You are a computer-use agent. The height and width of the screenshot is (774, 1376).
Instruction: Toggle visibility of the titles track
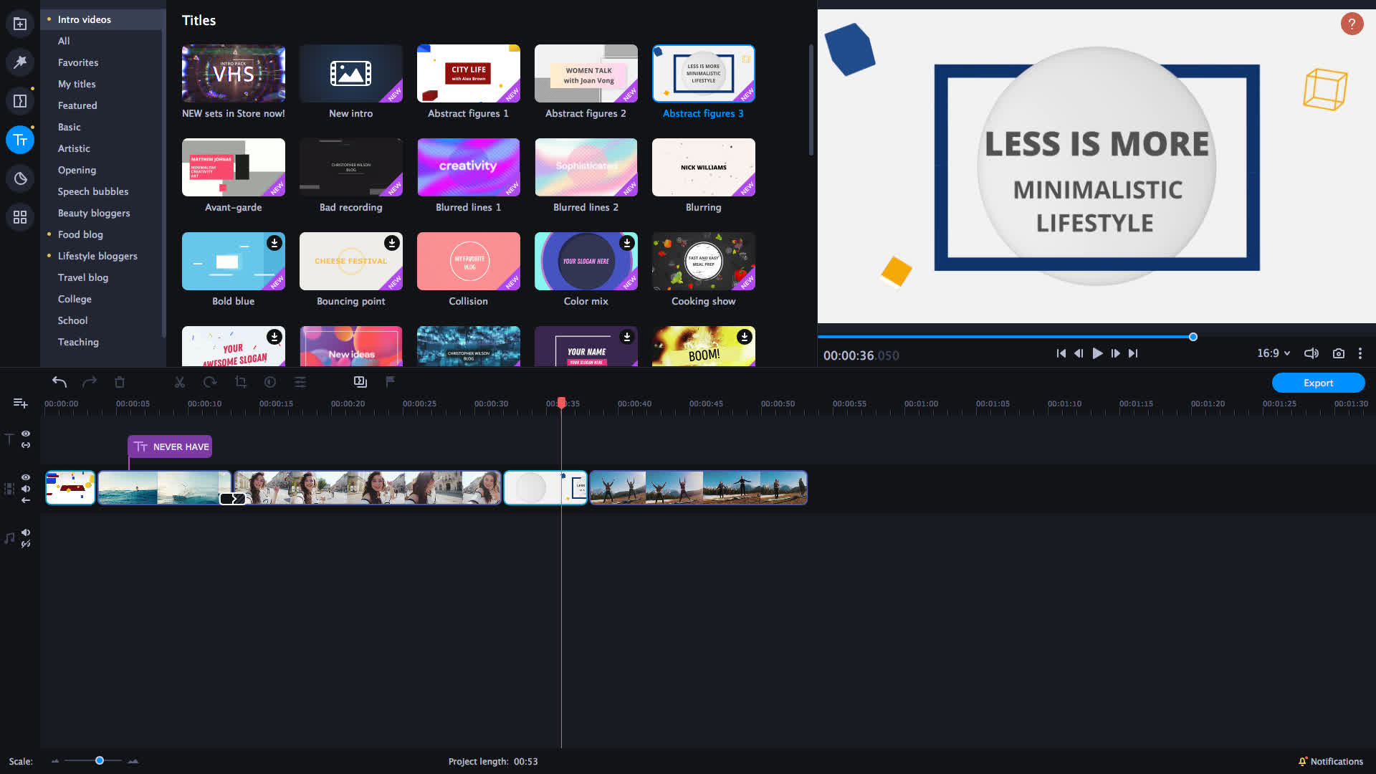[x=26, y=434]
